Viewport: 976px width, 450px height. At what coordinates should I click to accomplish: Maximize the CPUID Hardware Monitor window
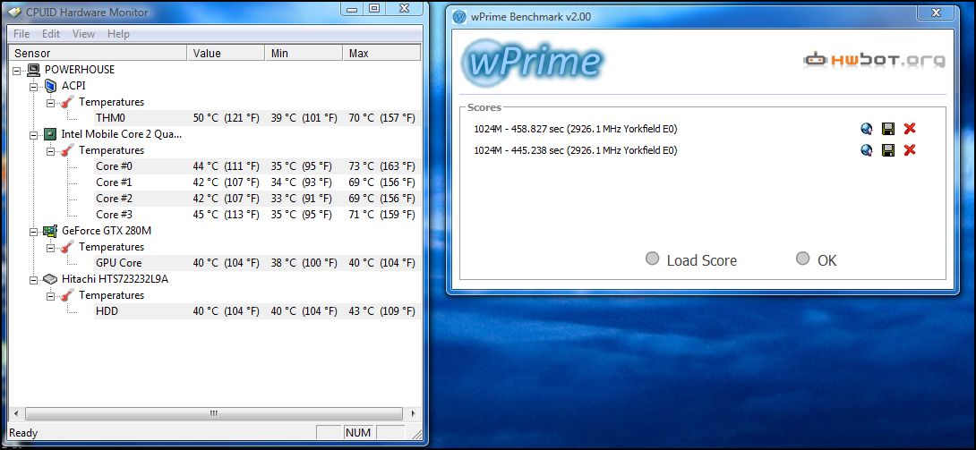pyautogui.click(x=374, y=8)
